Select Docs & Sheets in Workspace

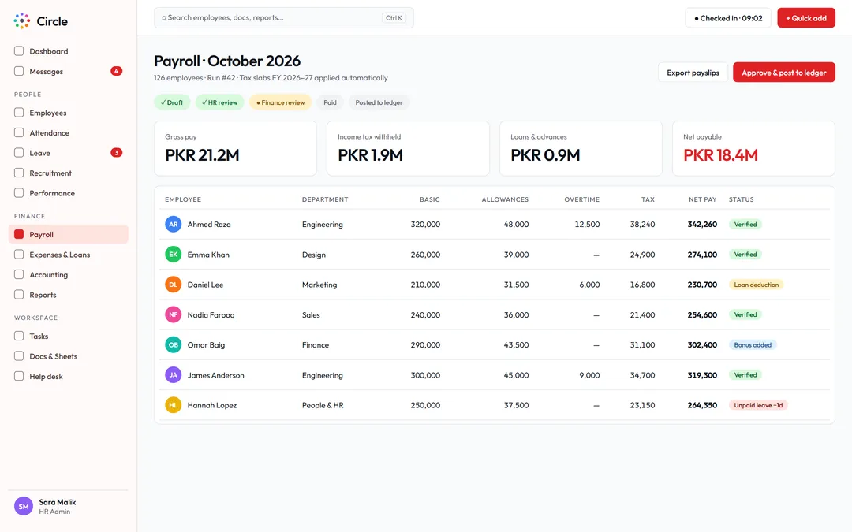point(69,355)
